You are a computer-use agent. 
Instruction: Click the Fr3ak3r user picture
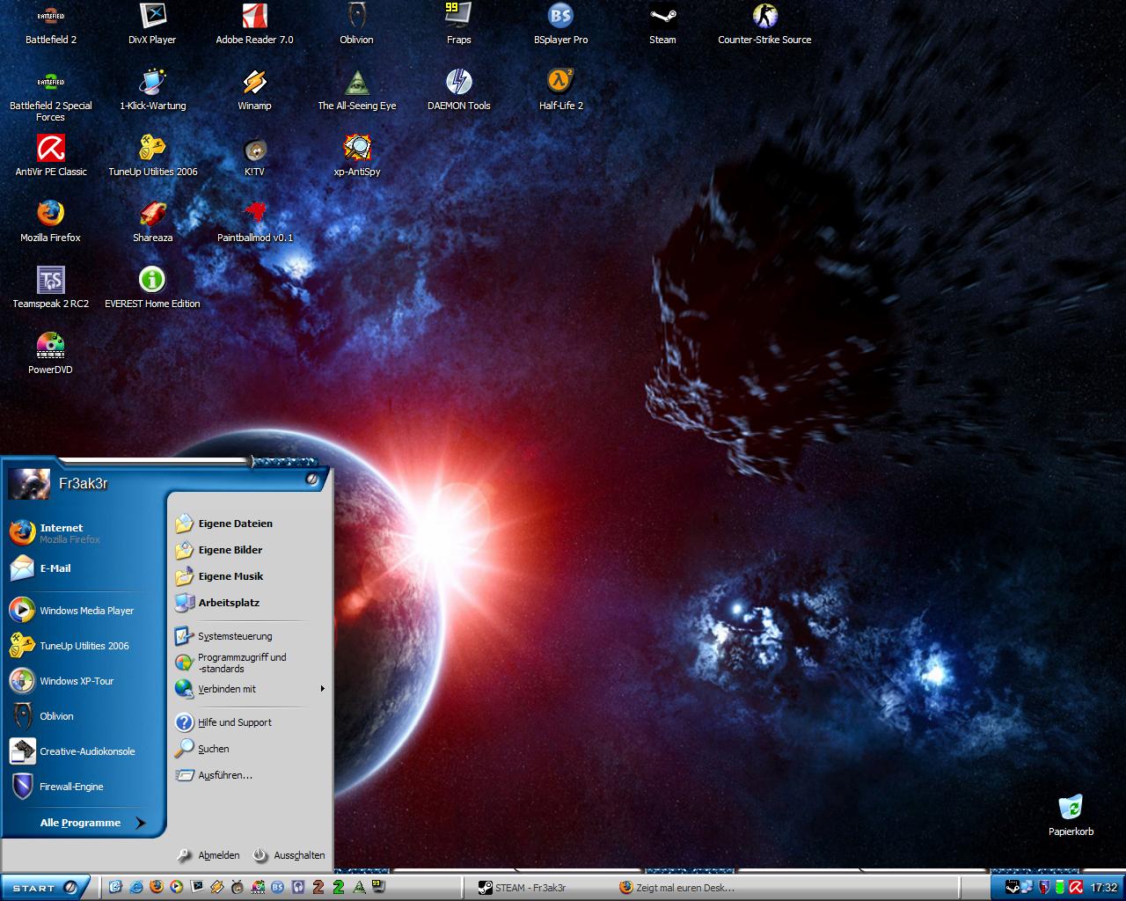pyautogui.click(x=29, y=483)
